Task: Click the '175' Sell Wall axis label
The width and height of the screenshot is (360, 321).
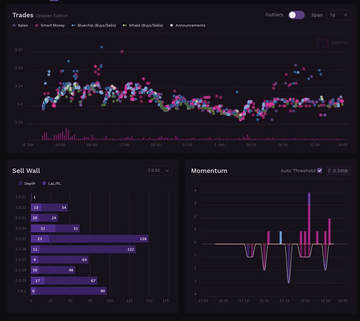Action: tap(166, 300)
